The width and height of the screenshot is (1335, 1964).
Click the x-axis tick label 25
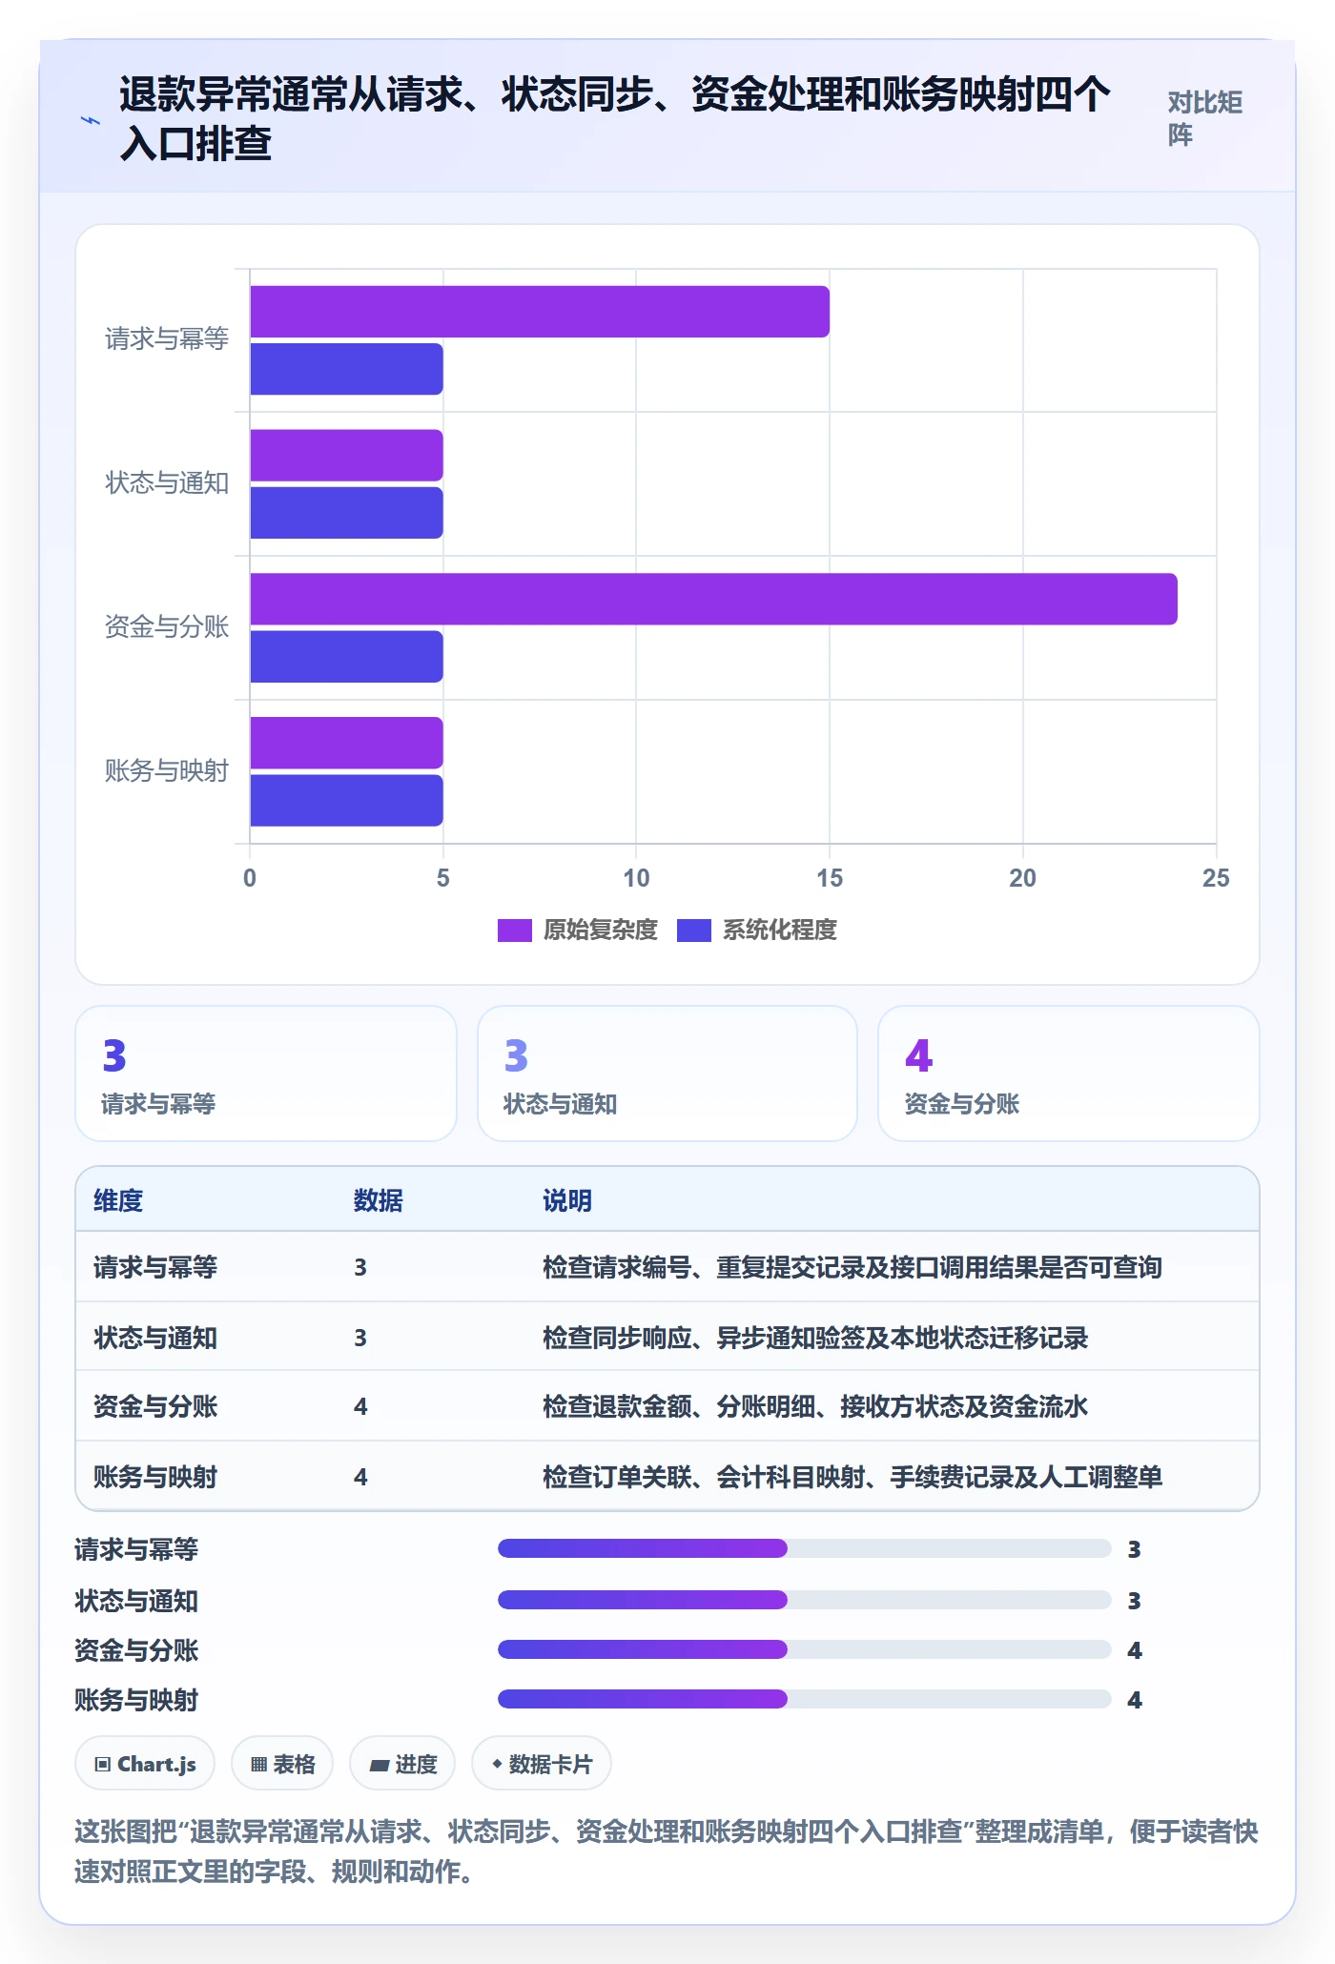1216,878
